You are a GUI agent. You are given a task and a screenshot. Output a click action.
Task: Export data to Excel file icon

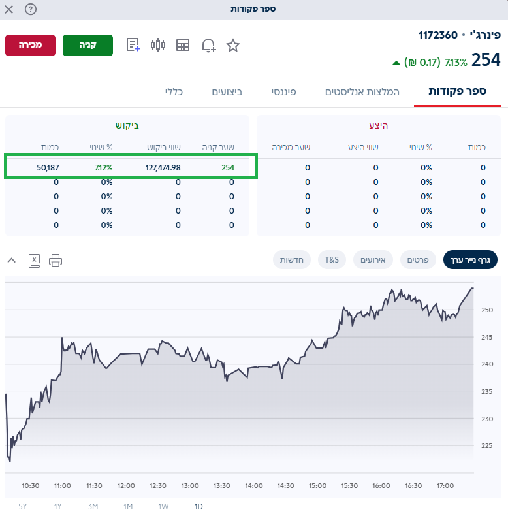point(35,260)
